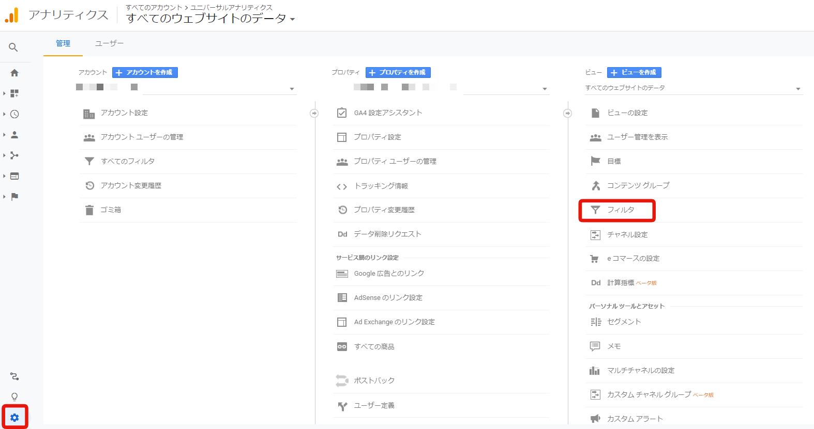814x429 pixels.
Task: Open Acquisition reports icon in the sidebar
Action: click(x=14, y=155)
